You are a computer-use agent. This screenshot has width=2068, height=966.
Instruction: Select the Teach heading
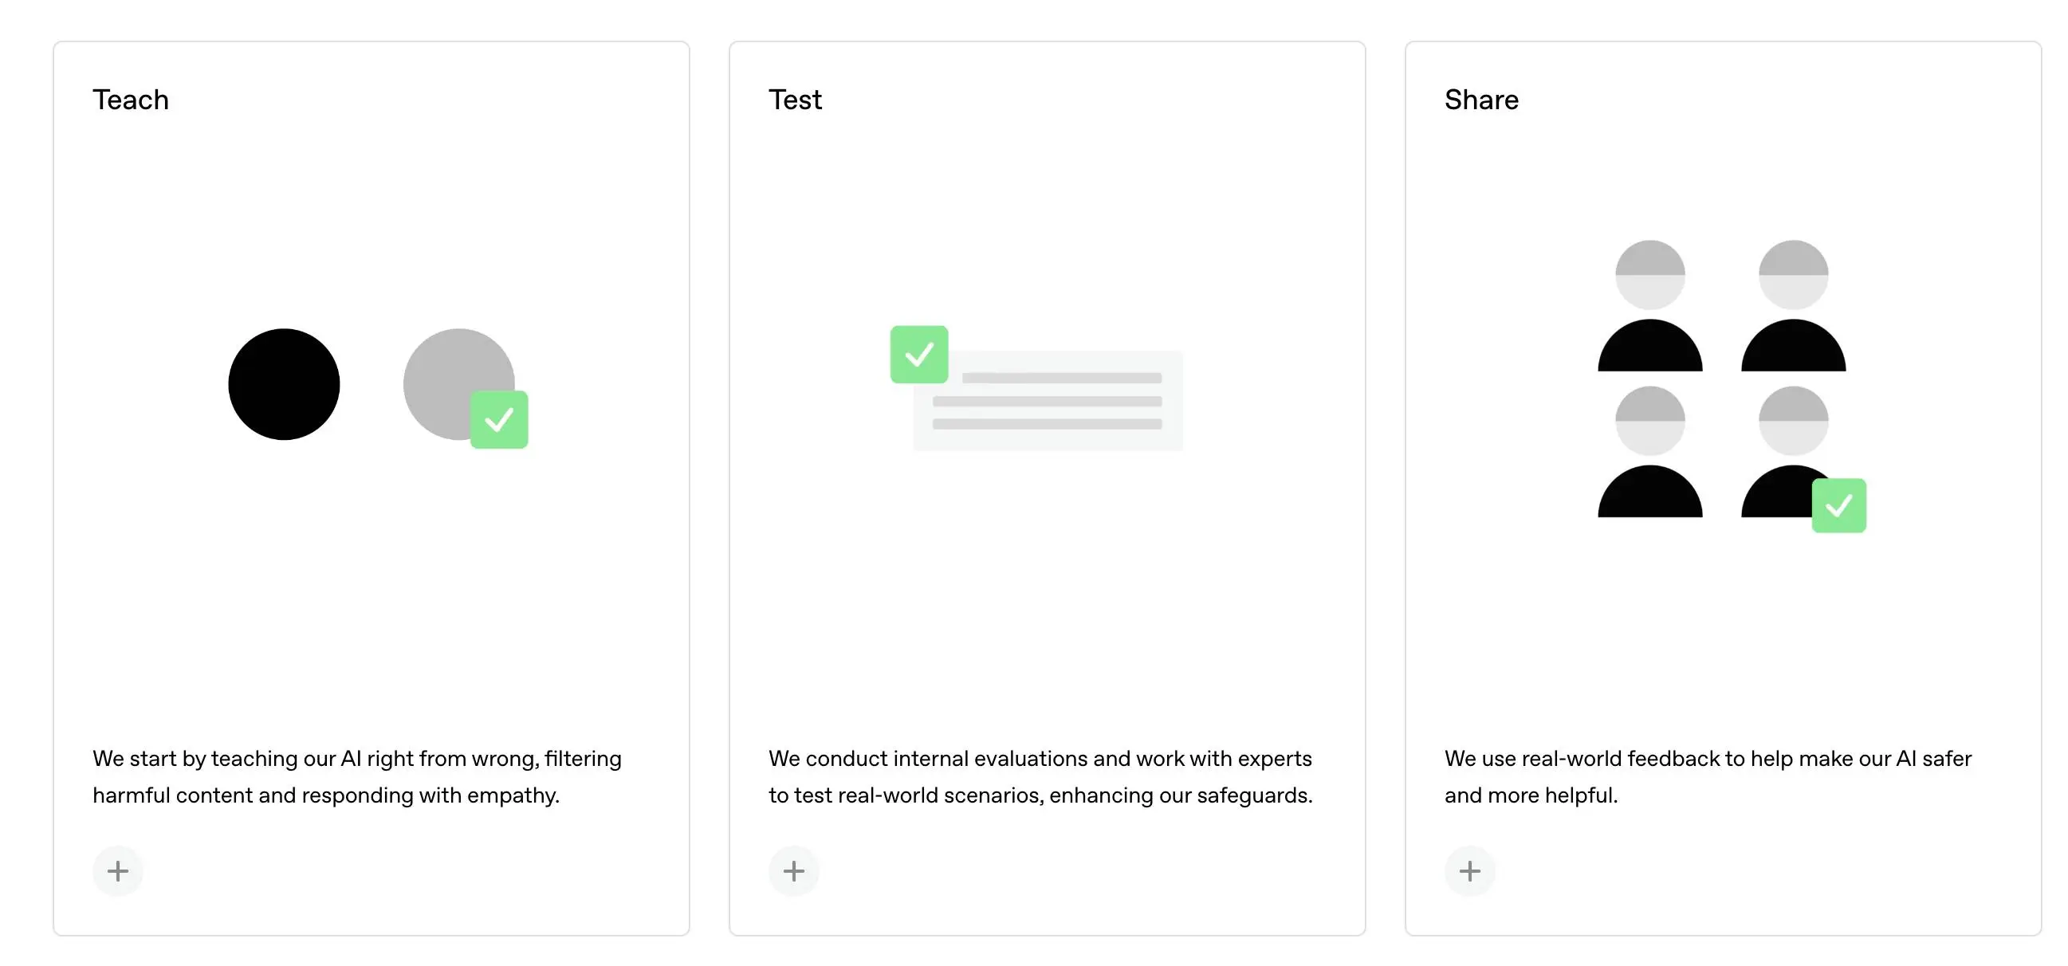tap(130, 100)
